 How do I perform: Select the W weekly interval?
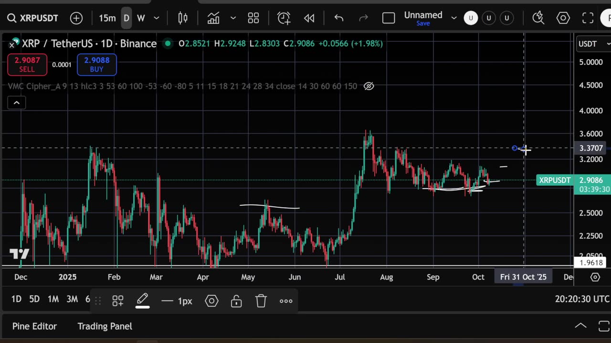tap(141, 18)
